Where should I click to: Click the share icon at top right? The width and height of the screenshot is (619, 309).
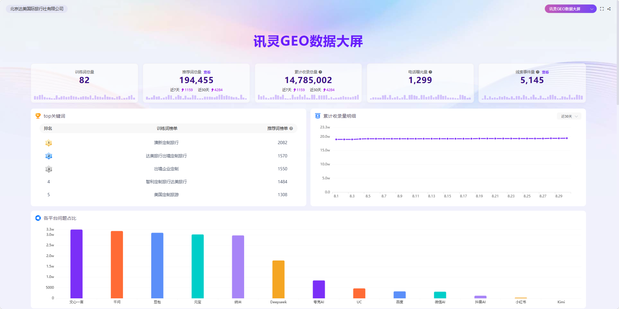coord(609,9)
